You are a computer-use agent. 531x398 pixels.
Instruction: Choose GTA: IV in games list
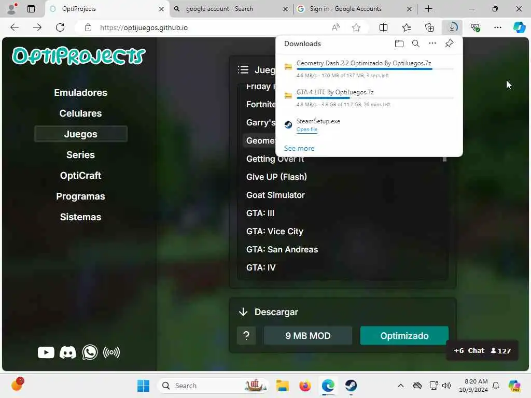tap(261, 268)
